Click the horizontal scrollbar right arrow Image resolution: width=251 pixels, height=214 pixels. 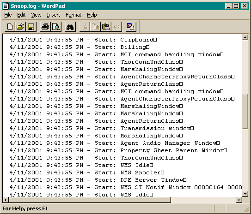[239, 200]
